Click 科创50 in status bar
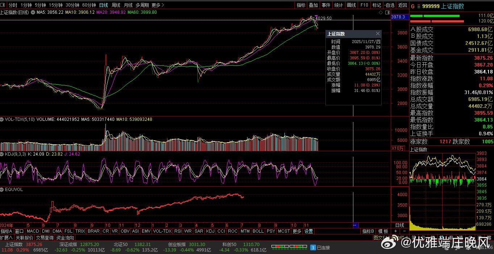 coord(229,245)
